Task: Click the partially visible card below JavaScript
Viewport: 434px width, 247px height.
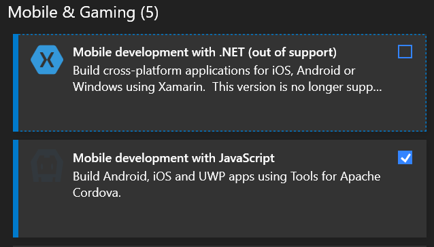Action: coord(220,246)
